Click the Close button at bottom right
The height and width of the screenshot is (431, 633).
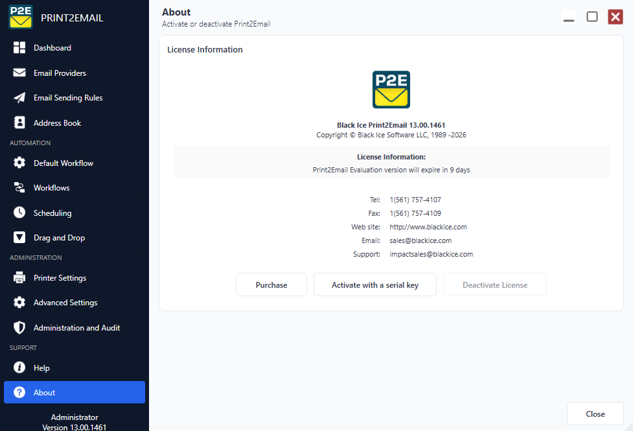click(595, 414)
